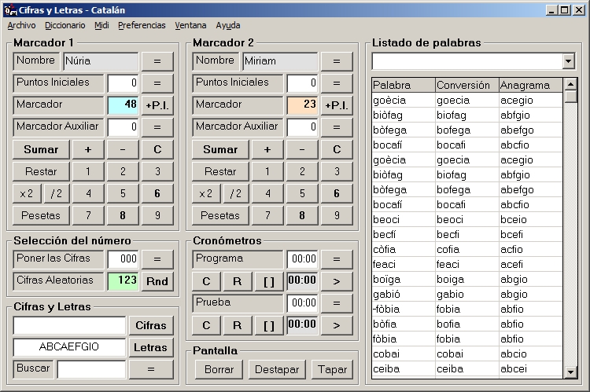Open the Archivo menu
Screen dimensions: 590x392
[x=21, y=25]
